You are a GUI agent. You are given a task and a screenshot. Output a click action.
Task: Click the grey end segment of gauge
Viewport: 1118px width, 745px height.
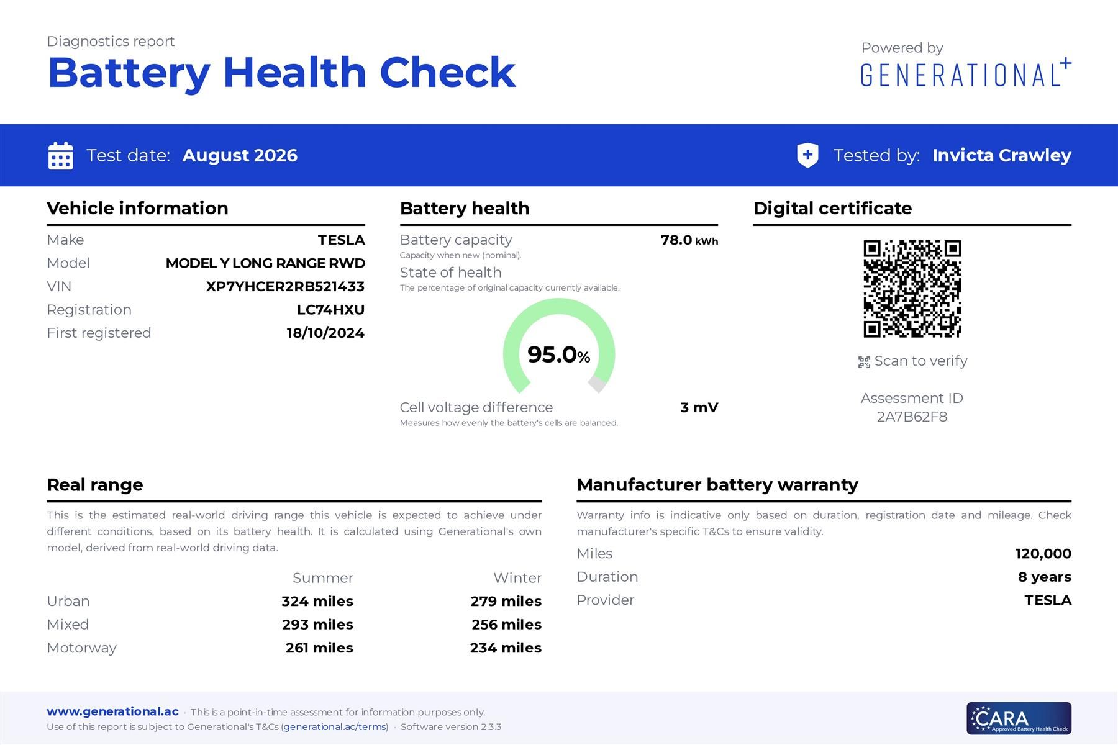598,384
